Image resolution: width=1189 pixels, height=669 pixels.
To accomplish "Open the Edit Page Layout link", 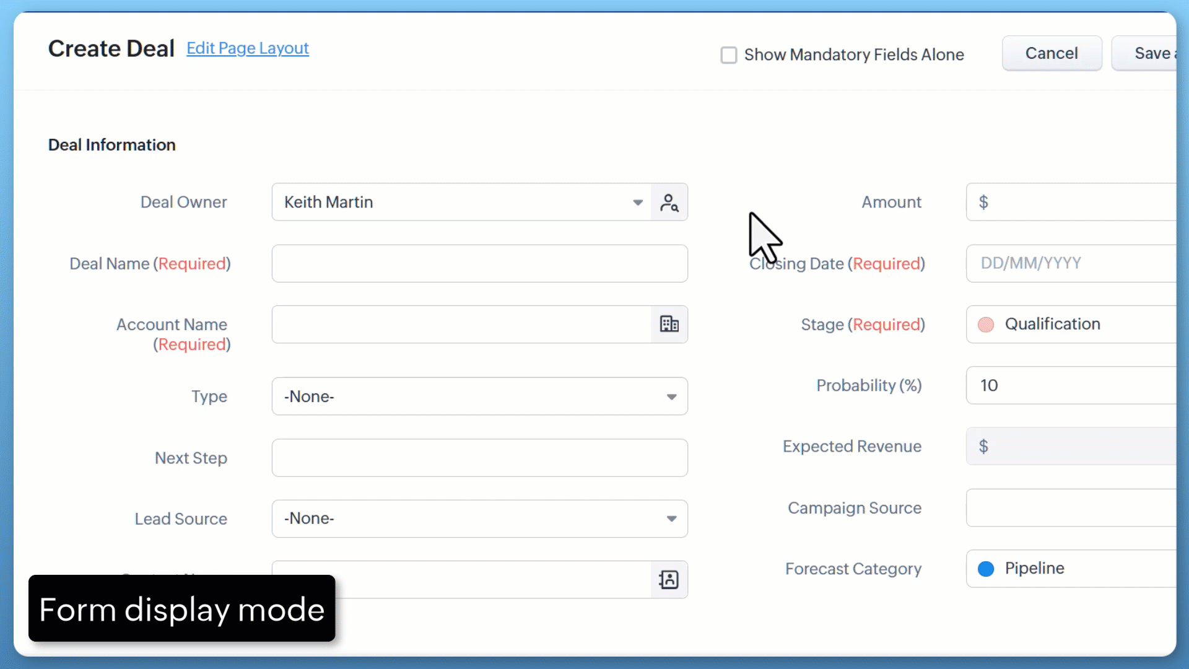I will (x=248, y=48).
